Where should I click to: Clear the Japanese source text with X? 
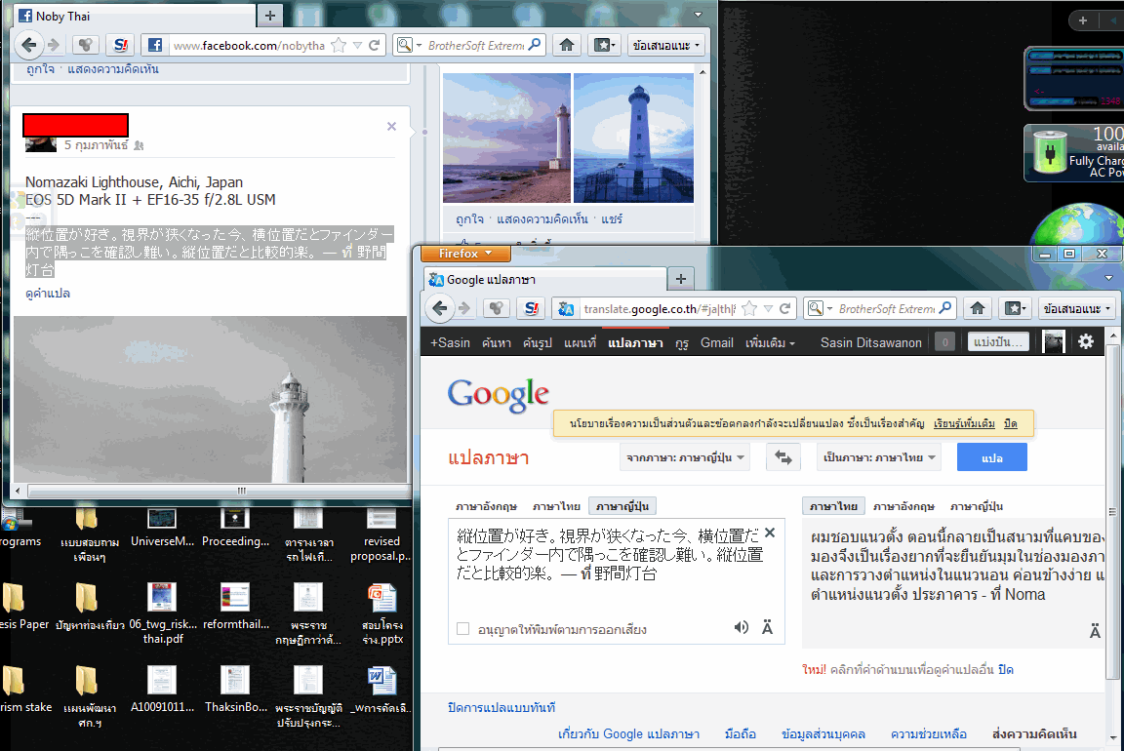click(x=770, y=534)
